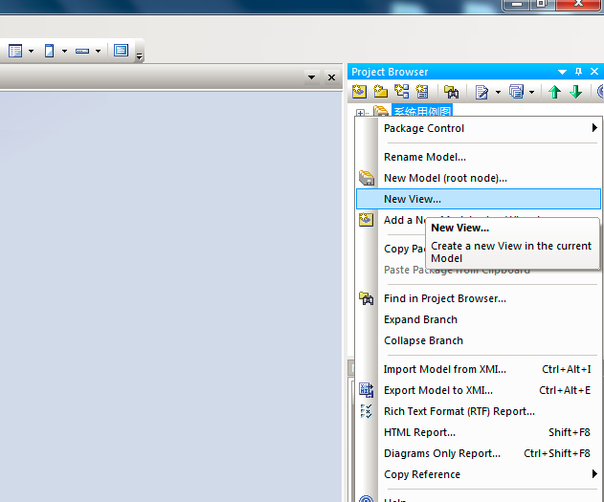
Task: Open the dropdown next to the documentation icon
Action: point(498,92)
